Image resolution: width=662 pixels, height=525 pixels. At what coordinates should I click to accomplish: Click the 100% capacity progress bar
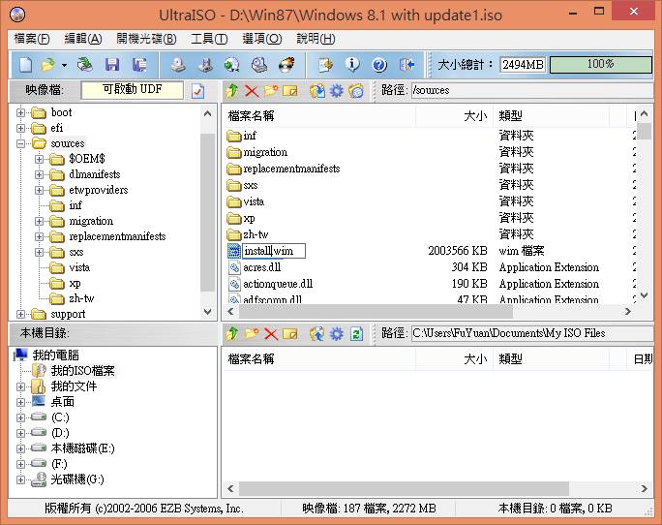(x=601, y=65)
